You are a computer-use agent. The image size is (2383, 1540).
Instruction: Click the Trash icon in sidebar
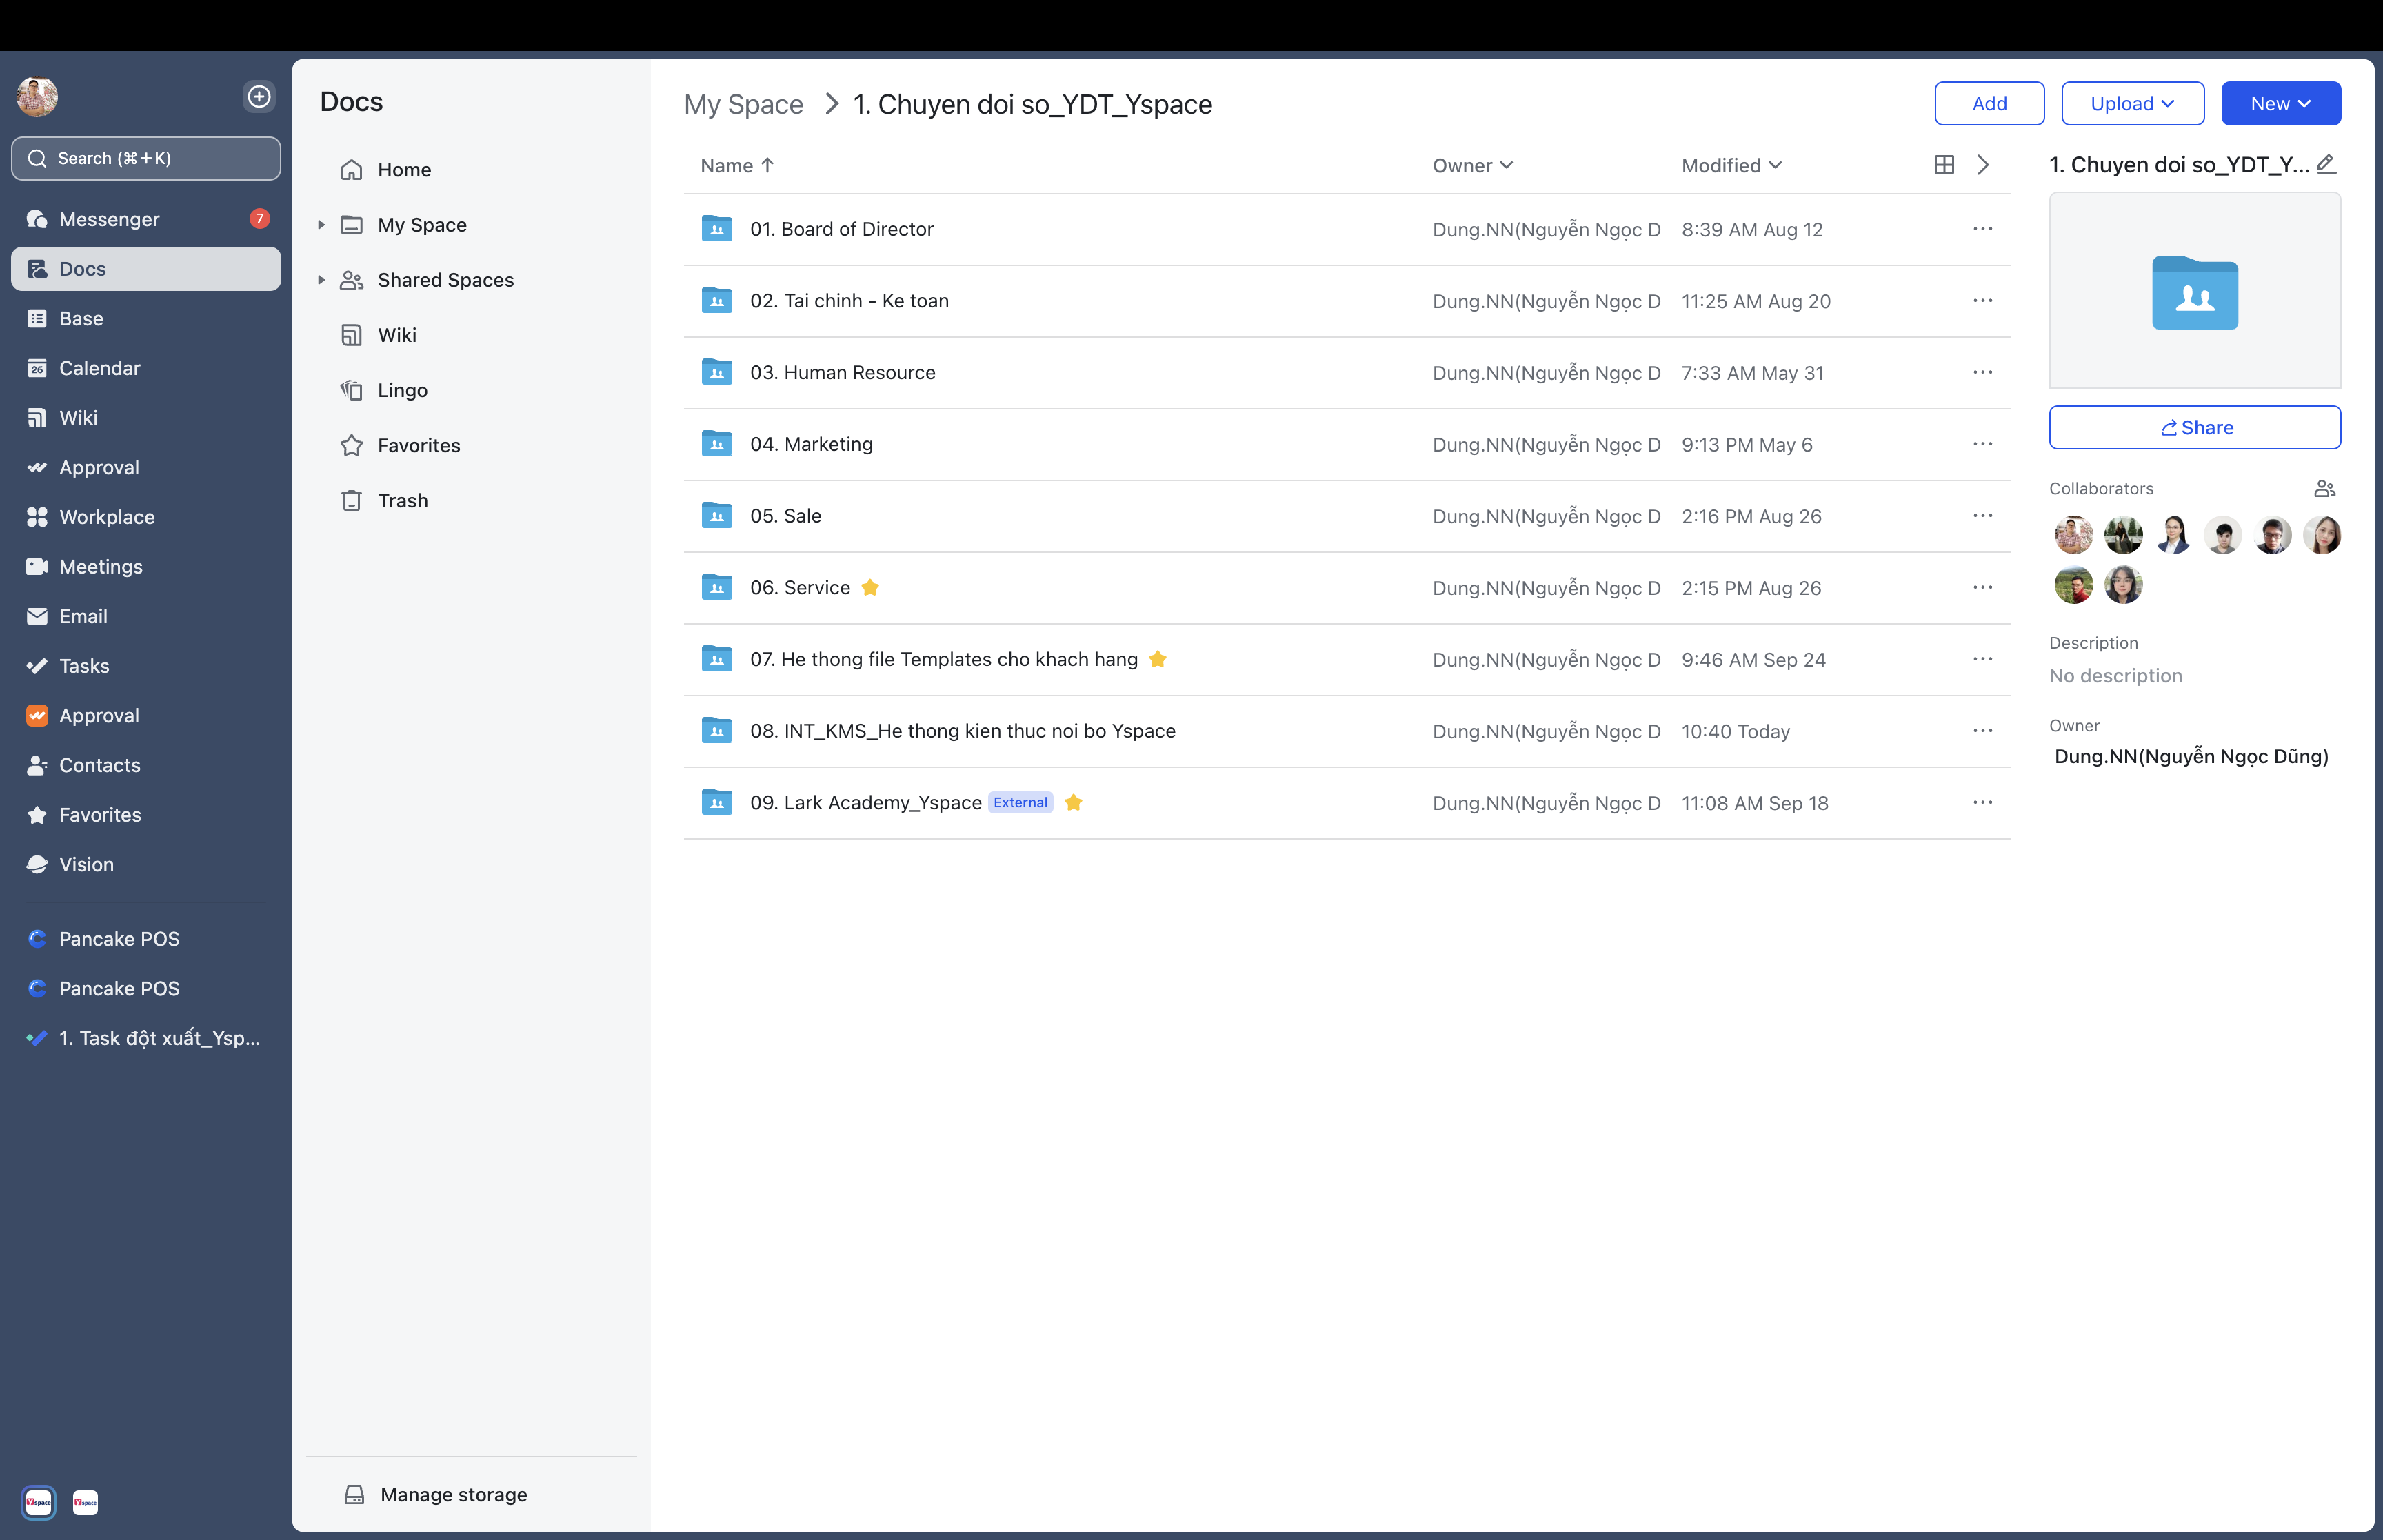(x=352, y=498)
